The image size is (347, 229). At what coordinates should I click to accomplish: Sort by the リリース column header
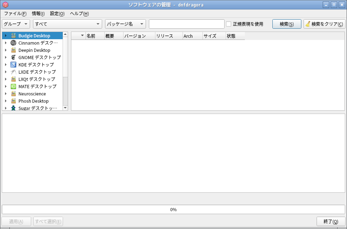coord(169,36)
